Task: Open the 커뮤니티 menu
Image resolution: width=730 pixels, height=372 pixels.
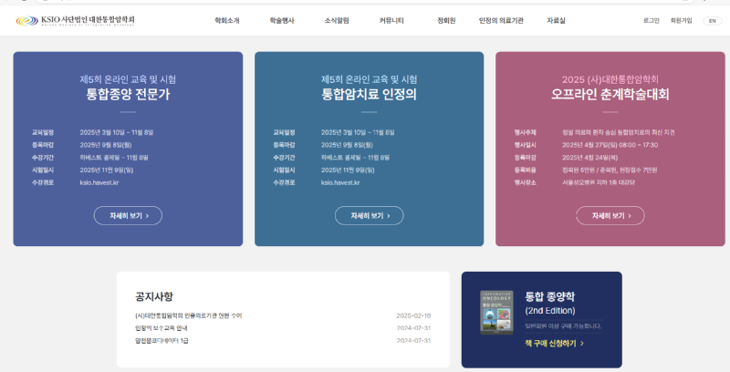Action: click(x=391, y=20)
